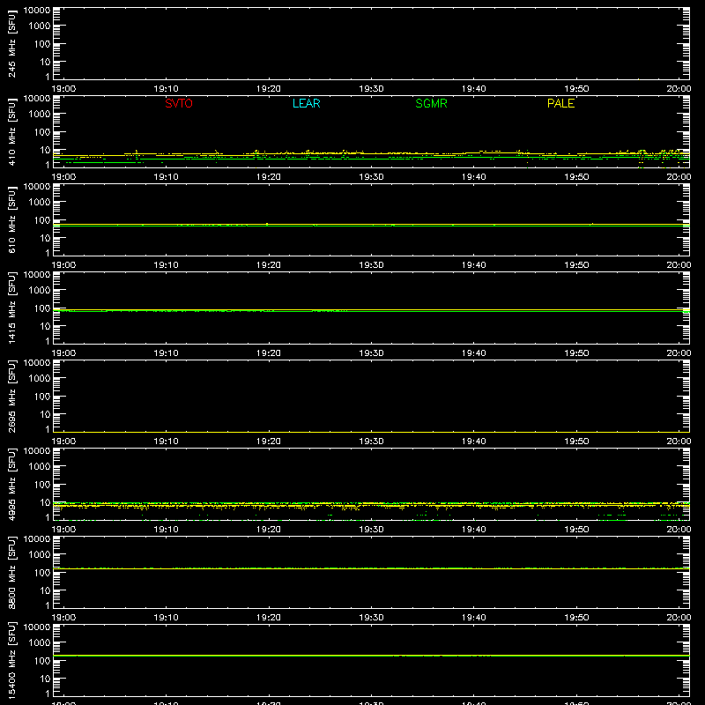The image size is (705, 705).
Task: Click 19:30 tick under the 410 MHz panel
Action: [371, 177]
